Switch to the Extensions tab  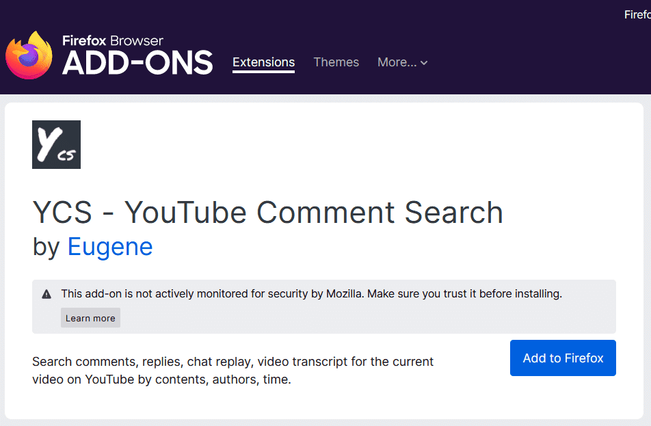click(x=263, y=62)
